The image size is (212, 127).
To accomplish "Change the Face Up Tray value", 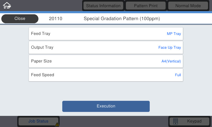I will coord(170,48).
